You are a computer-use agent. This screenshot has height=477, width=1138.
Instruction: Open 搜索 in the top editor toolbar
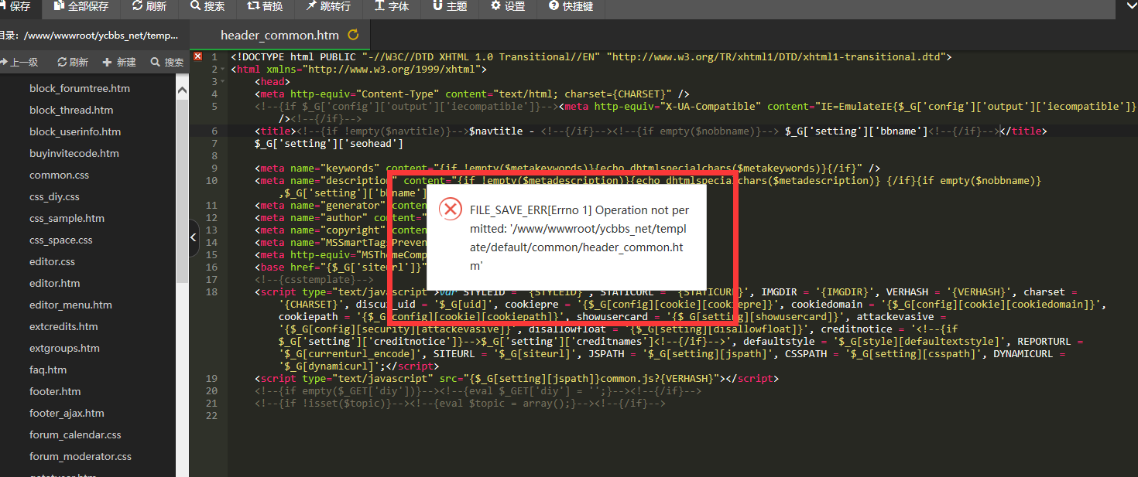(x=207, y=6)
